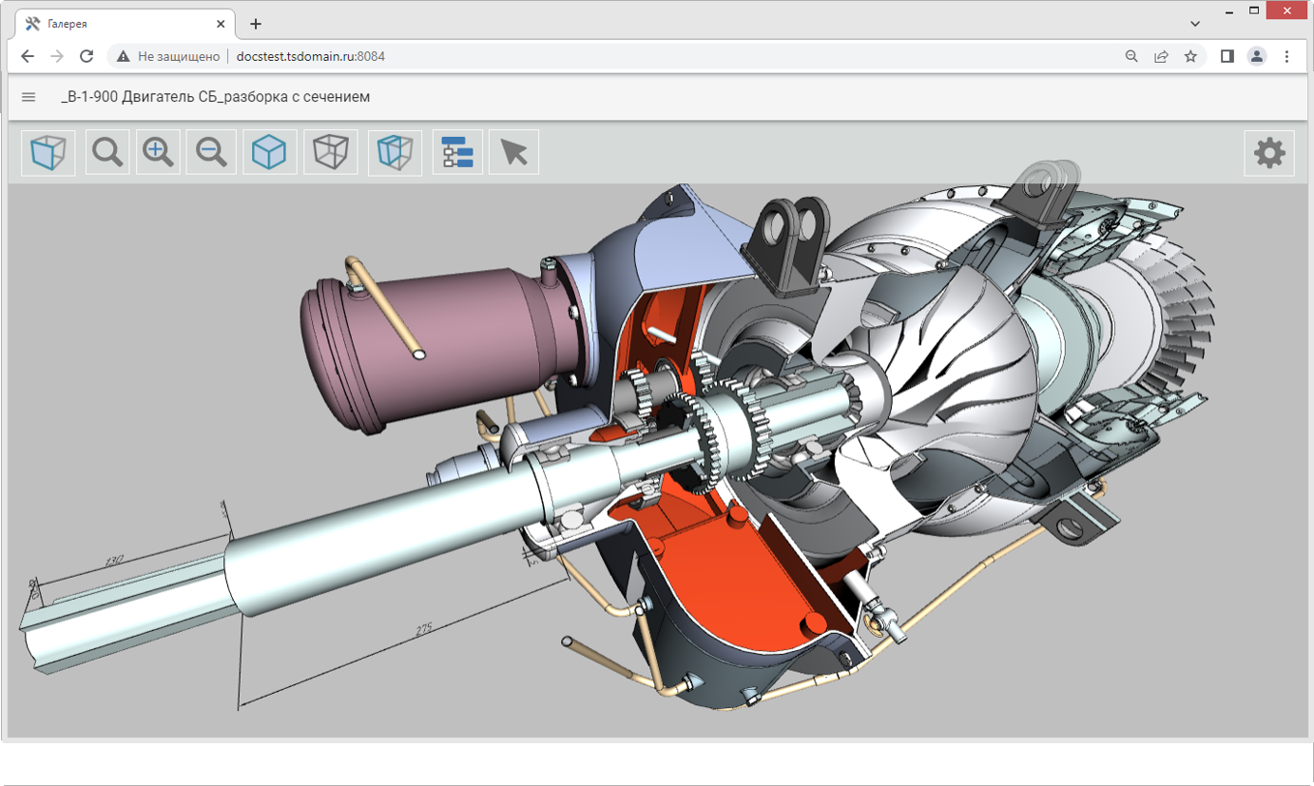Go back with browser back arrow
This screenshot has width=1314, height=786.
[x=28, y=56]
